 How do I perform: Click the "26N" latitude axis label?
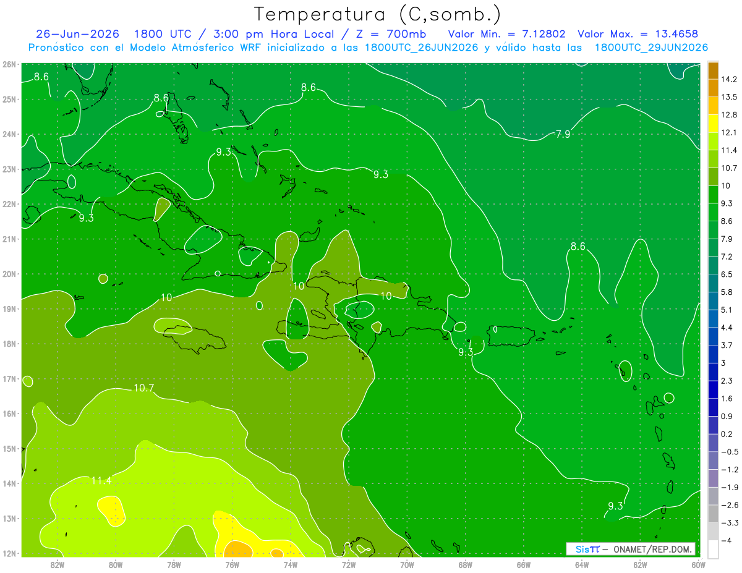point(9,64)
